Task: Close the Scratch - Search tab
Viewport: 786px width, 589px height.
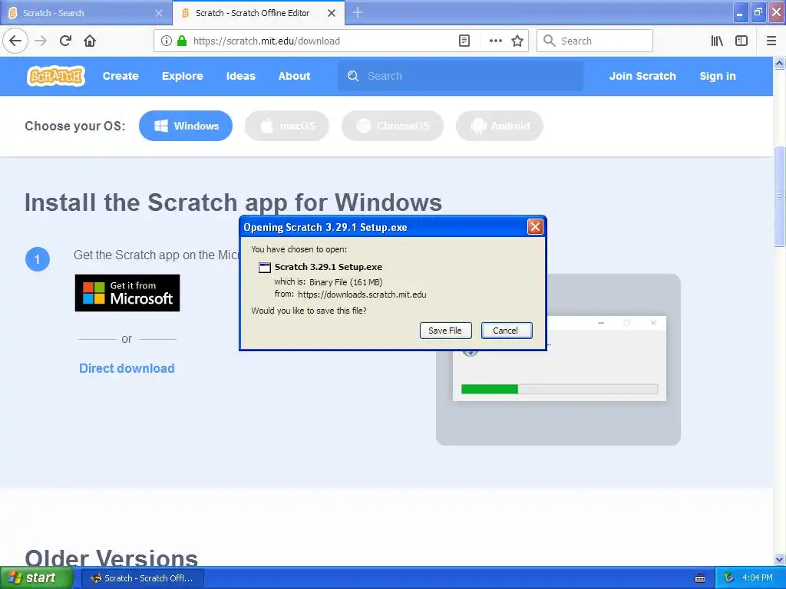Action: (x=159, y=13)
